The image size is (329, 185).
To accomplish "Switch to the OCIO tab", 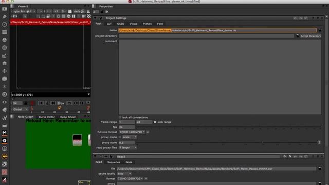I will (x=121, y=24).
